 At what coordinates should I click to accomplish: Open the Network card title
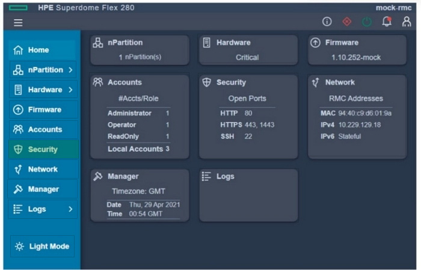[340, 82]
